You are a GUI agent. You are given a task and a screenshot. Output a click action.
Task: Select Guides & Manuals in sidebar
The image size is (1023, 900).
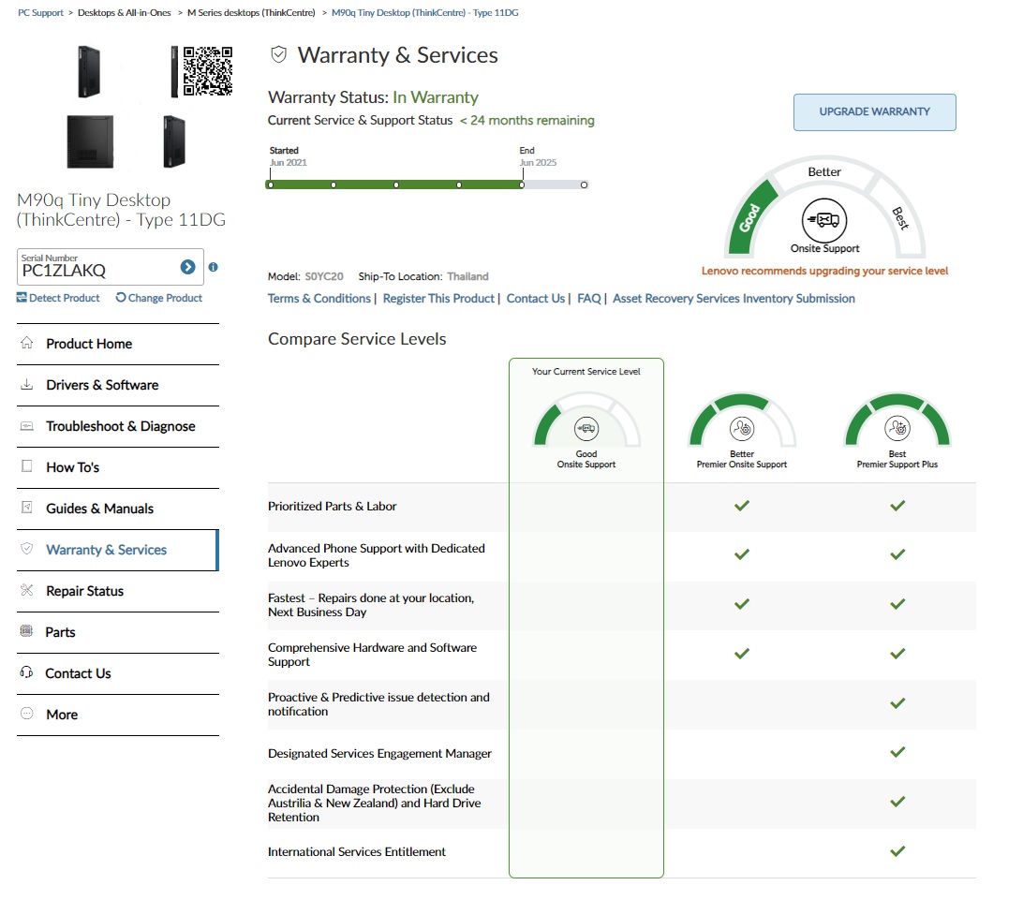(99, 509)
